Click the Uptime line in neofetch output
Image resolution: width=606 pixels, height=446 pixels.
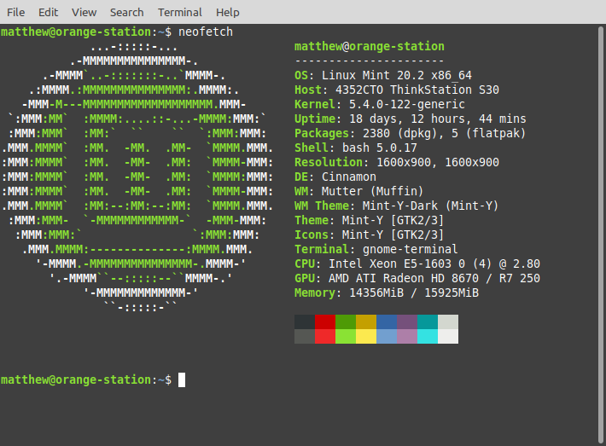(410, 119)
